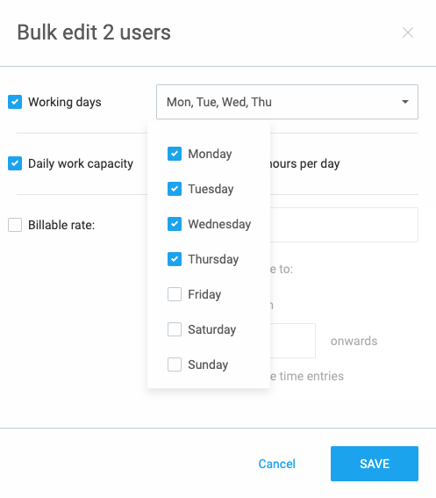This screenshot has height=498, width=436.
Task: Uncheck Thursday in the days list
Action: click(175, 259)
